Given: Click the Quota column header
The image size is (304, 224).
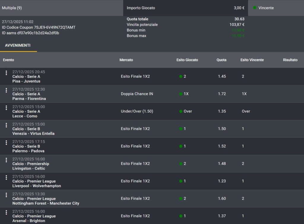Looking at the screenshot, I should [x=221, y=60].
